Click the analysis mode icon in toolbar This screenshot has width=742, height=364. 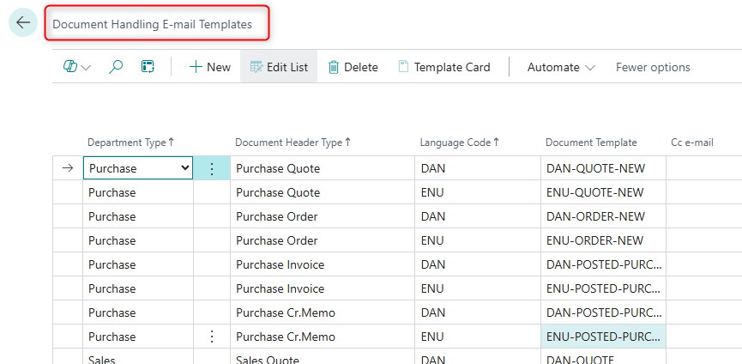click(x=76, y=67)
